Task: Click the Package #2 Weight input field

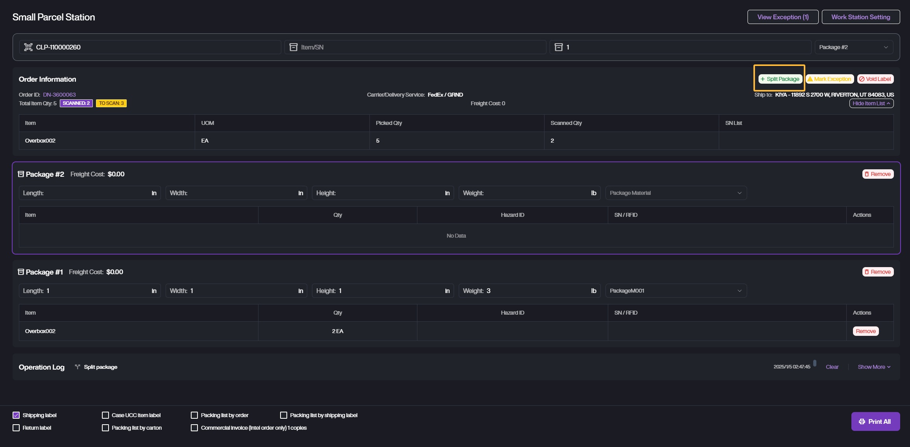Action: coord(535,193)
